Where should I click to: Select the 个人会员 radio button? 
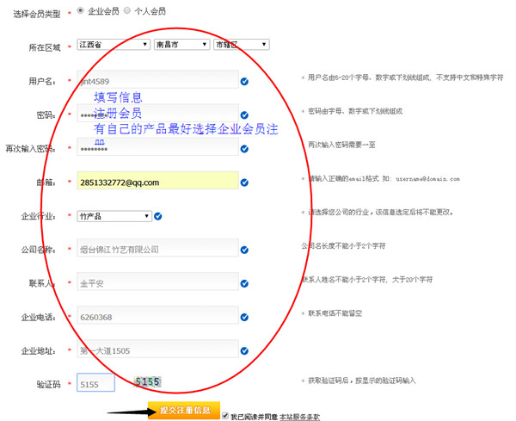tap(127, 11)
